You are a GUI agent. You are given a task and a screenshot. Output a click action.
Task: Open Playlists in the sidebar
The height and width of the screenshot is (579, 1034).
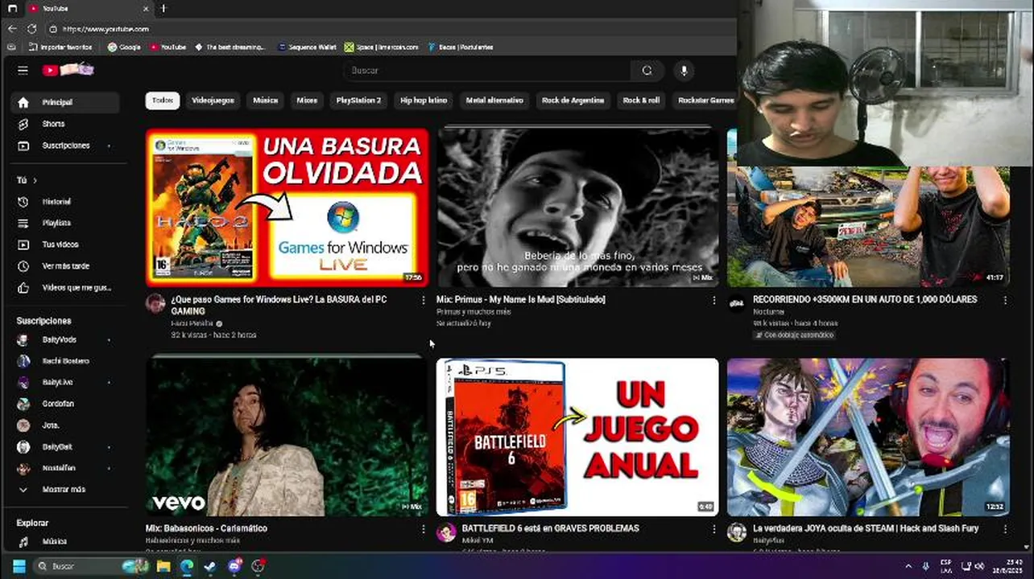click(x=64, y=223)
